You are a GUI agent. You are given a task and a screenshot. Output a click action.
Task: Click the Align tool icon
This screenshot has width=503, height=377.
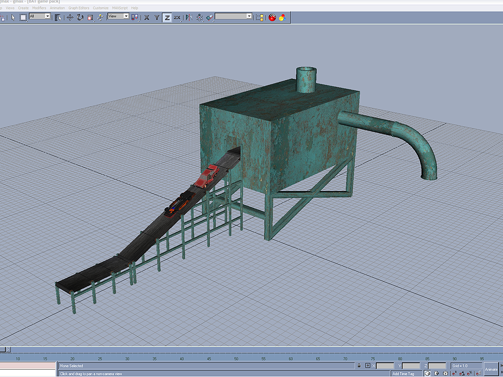point(209,17)
